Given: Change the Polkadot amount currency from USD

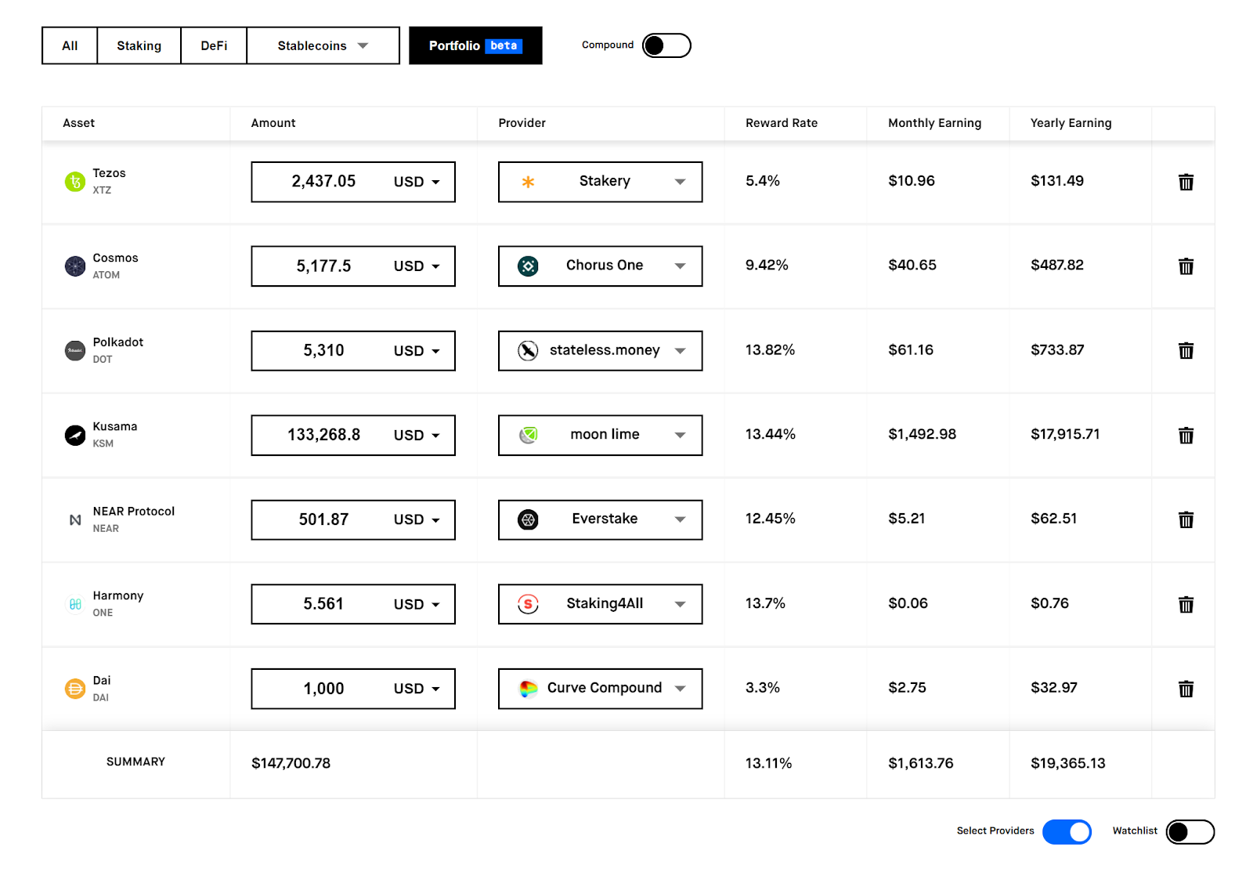Looking at the screenshot, I should 417,350.
